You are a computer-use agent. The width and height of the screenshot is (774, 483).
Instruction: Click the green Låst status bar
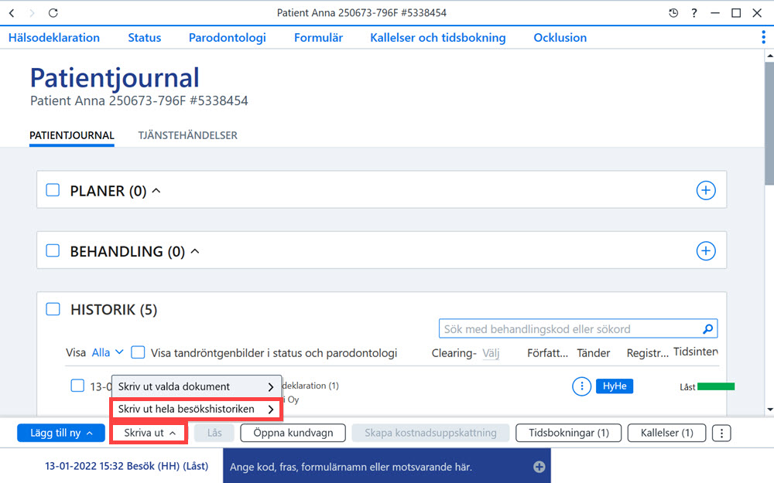tap(716, 386)
